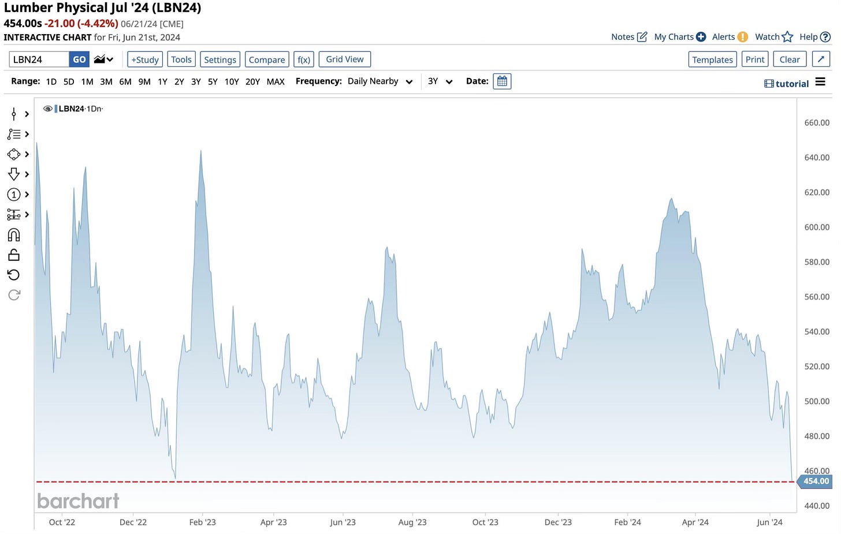The image size is (841, 534).
Task: Select the 9M range
Action: tap(144, 81)
